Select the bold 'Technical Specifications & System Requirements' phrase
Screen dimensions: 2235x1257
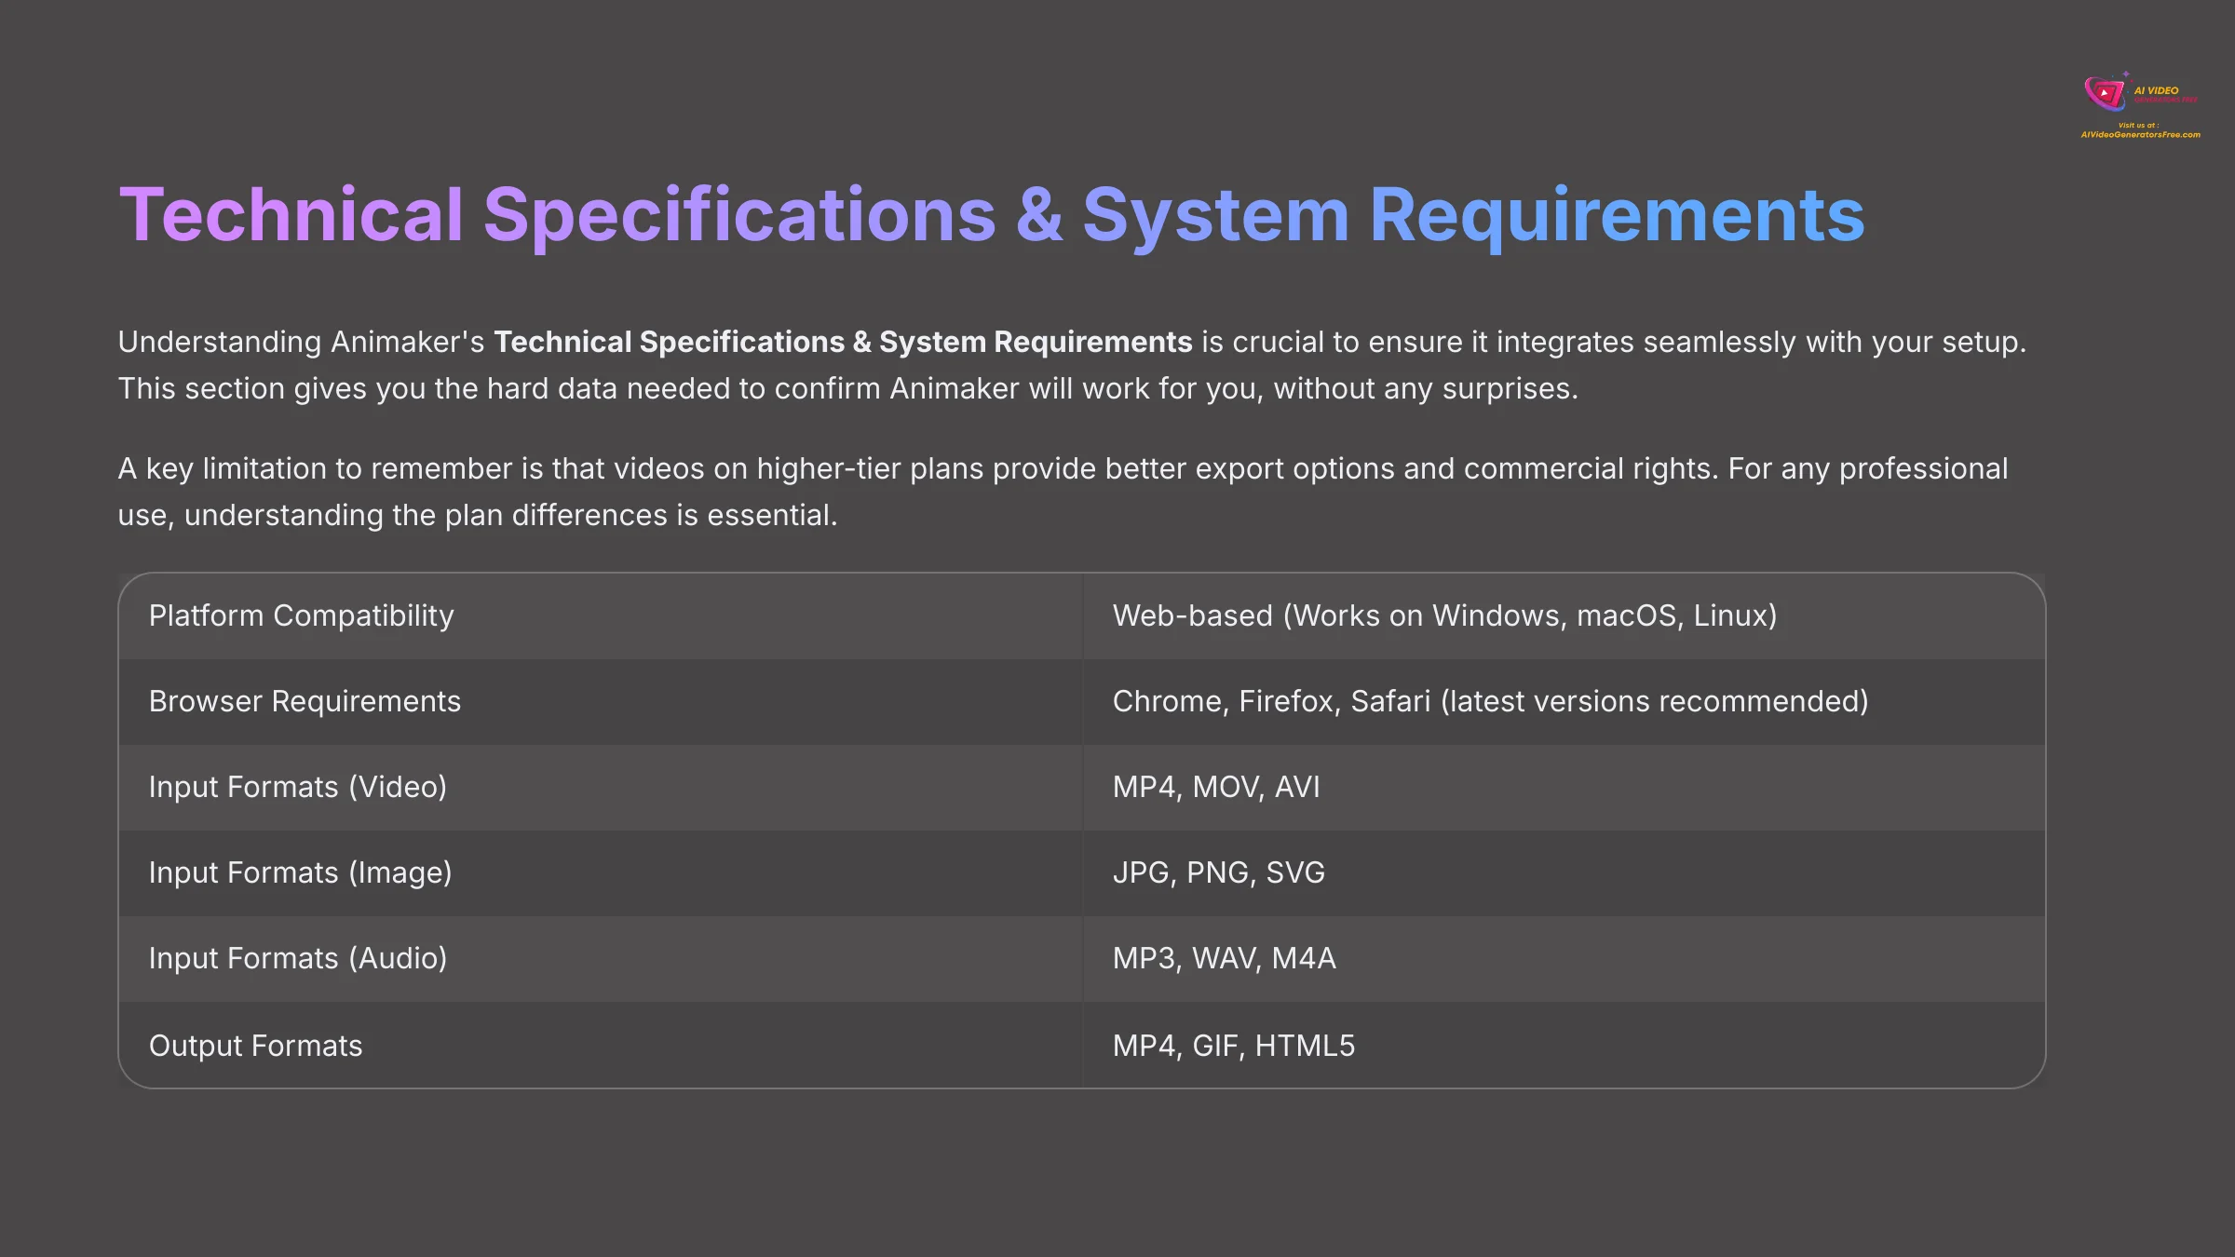click(843, 342)
